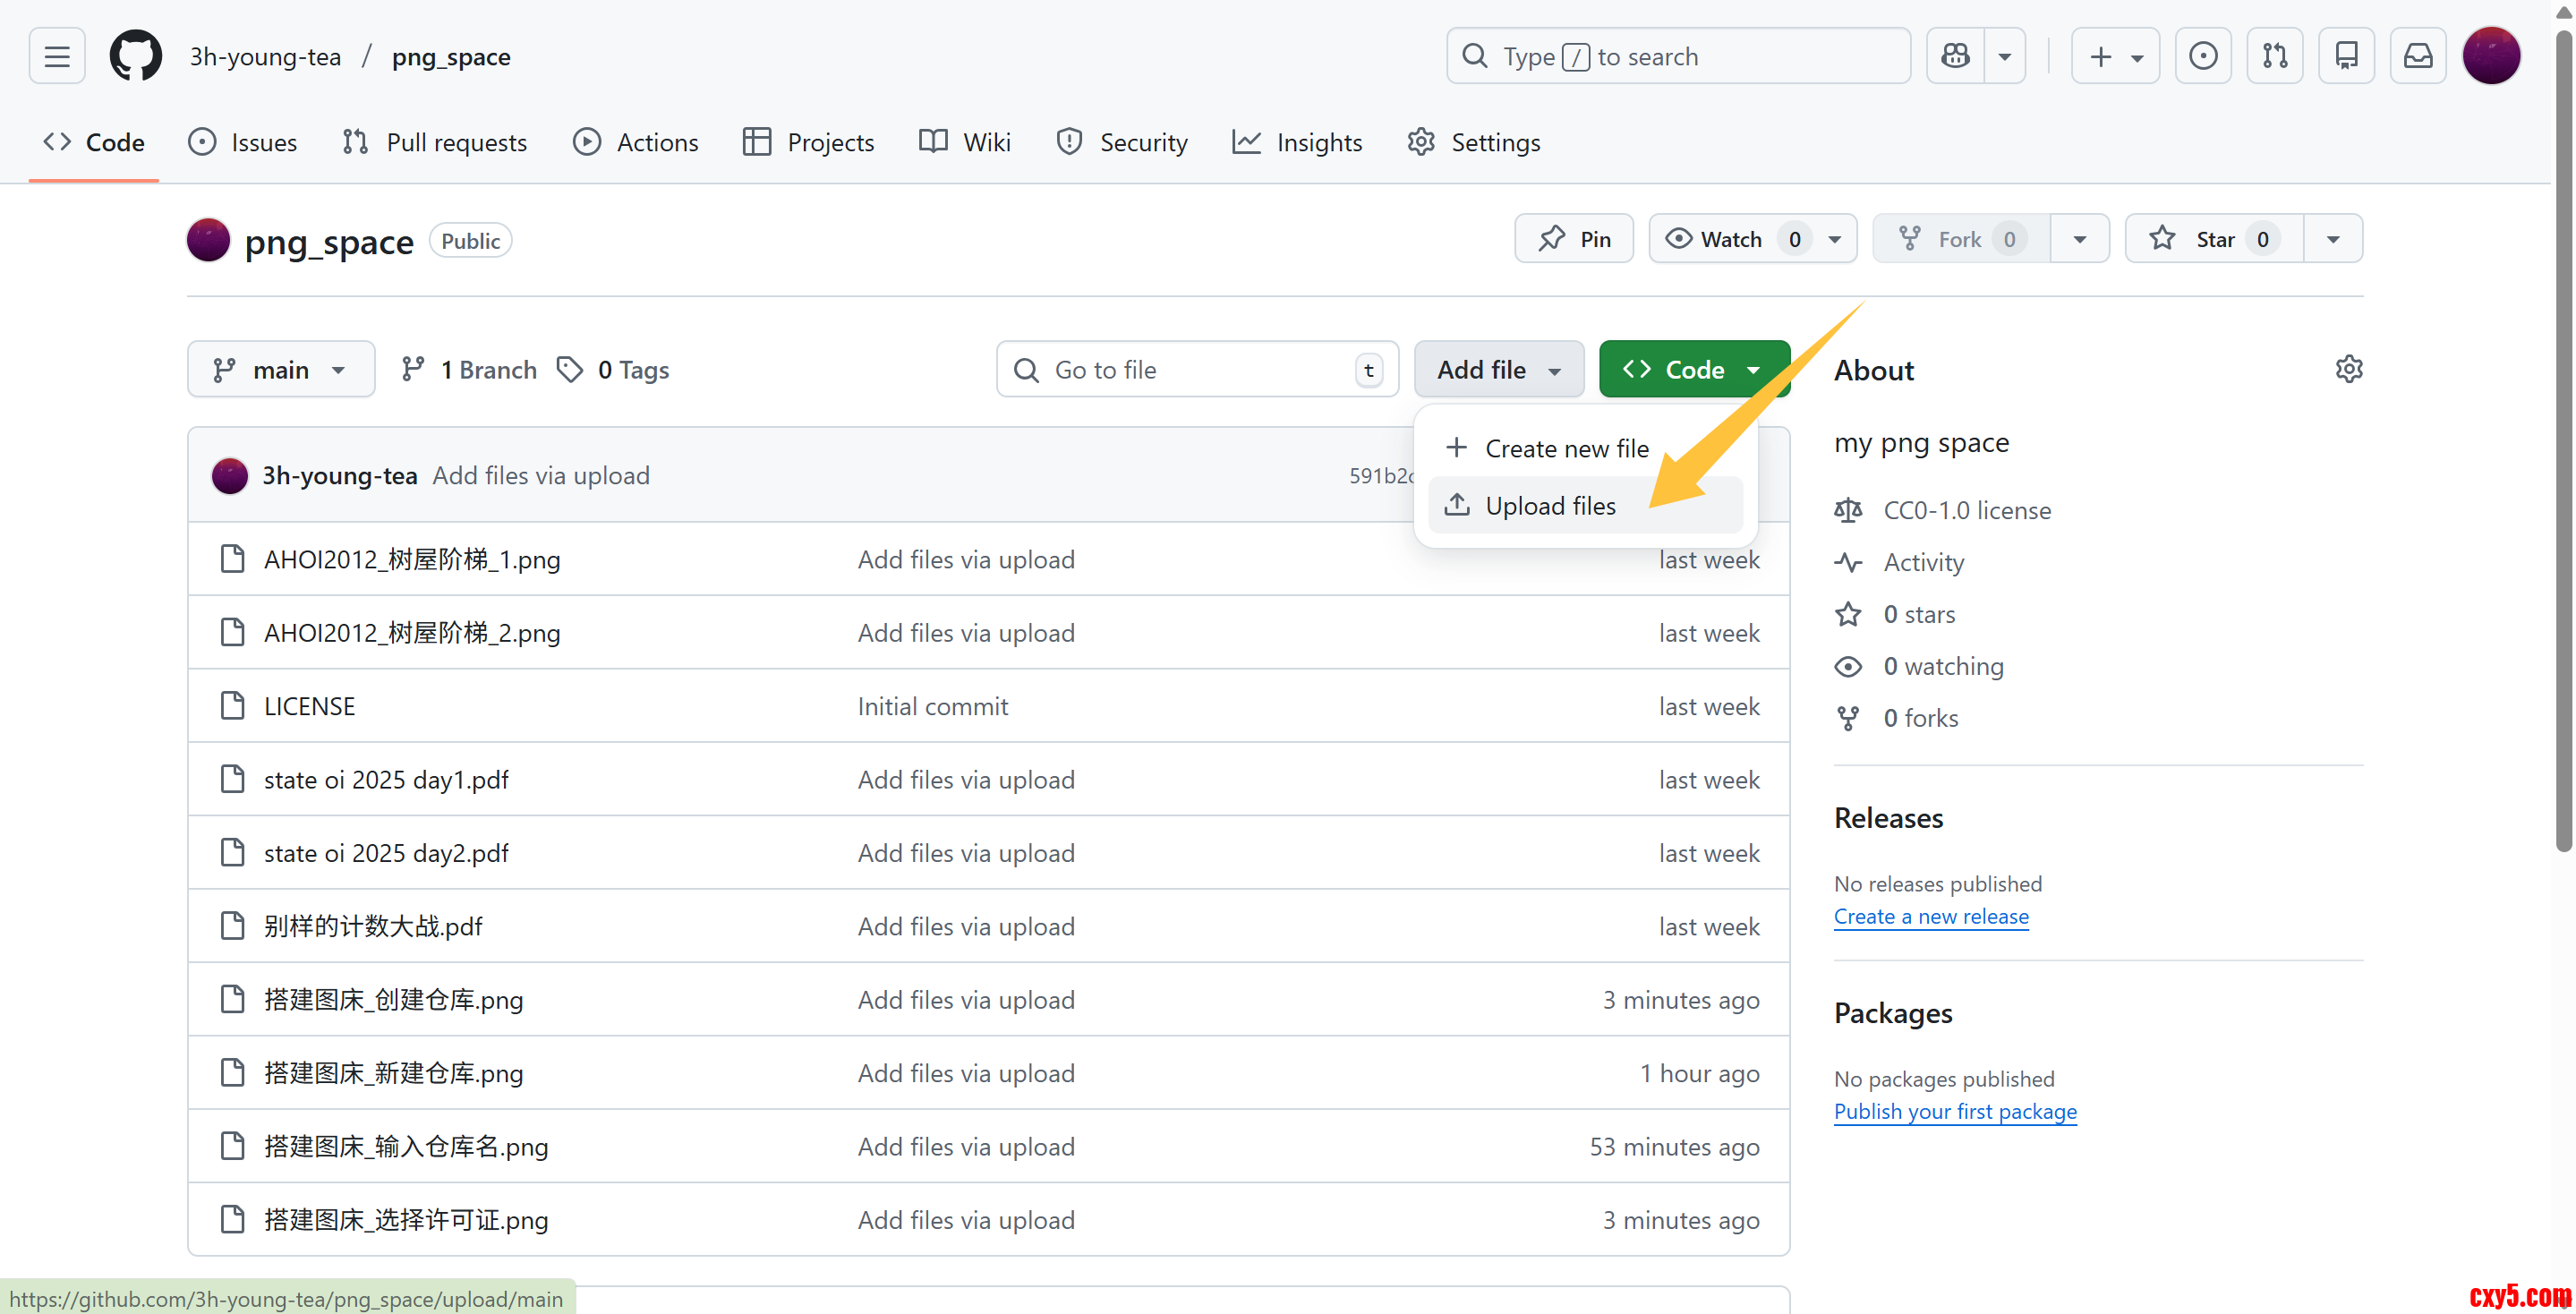Open the Copilot chat icon
Screen dimensions: 2576x1314
tap(1955, 56)
